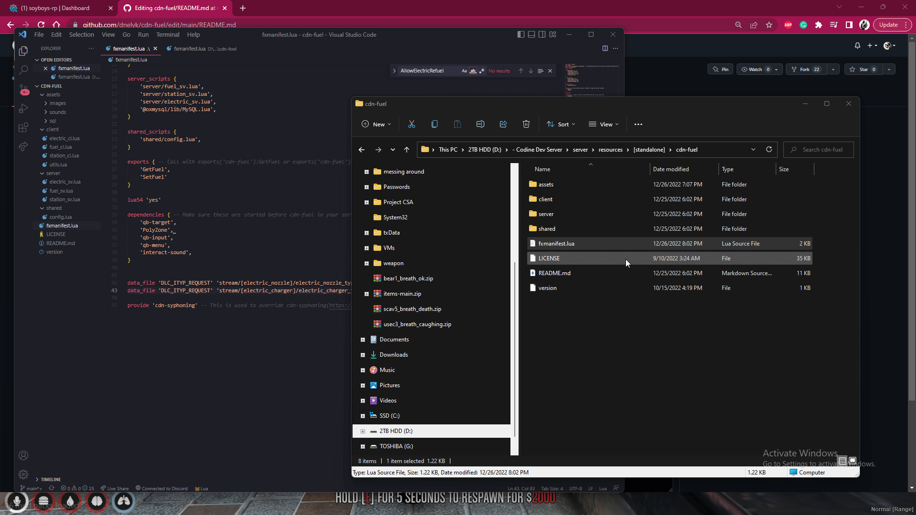916x515 pixels.
Task: Click See more ellipsis in File Explorer toolbar
Action: pos(638,124)
